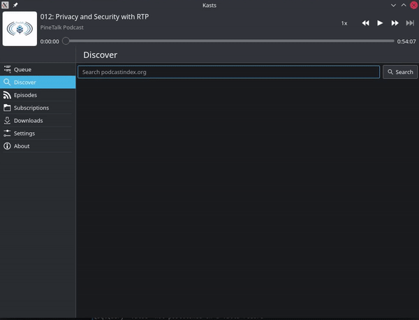Click the Search button
The width and height of the screenshot is (419, 320).
tap(399, 72)
